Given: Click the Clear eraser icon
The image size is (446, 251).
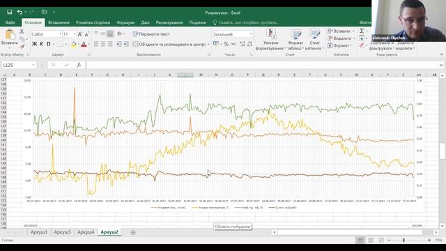Looking at the screenshot, I should (x=362, y=45).
